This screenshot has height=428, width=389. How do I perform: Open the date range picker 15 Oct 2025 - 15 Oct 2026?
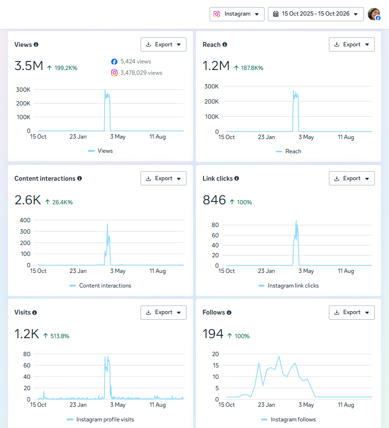[316, 14]
